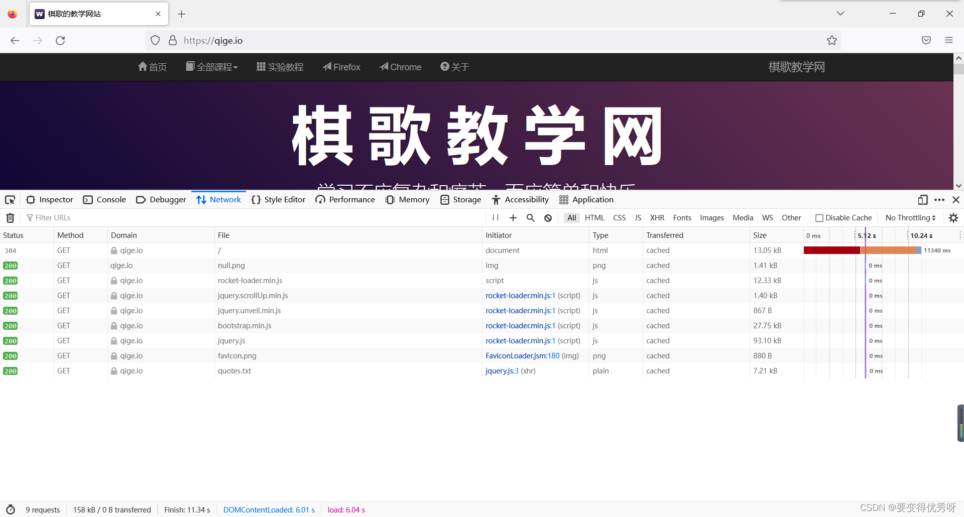
Task: Filter requests by Media
Action: (x=743, y=218)
